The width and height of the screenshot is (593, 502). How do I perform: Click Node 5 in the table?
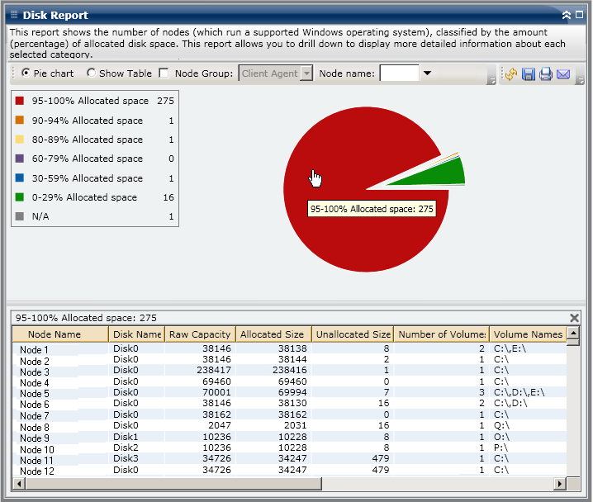(x=35, y=394)
